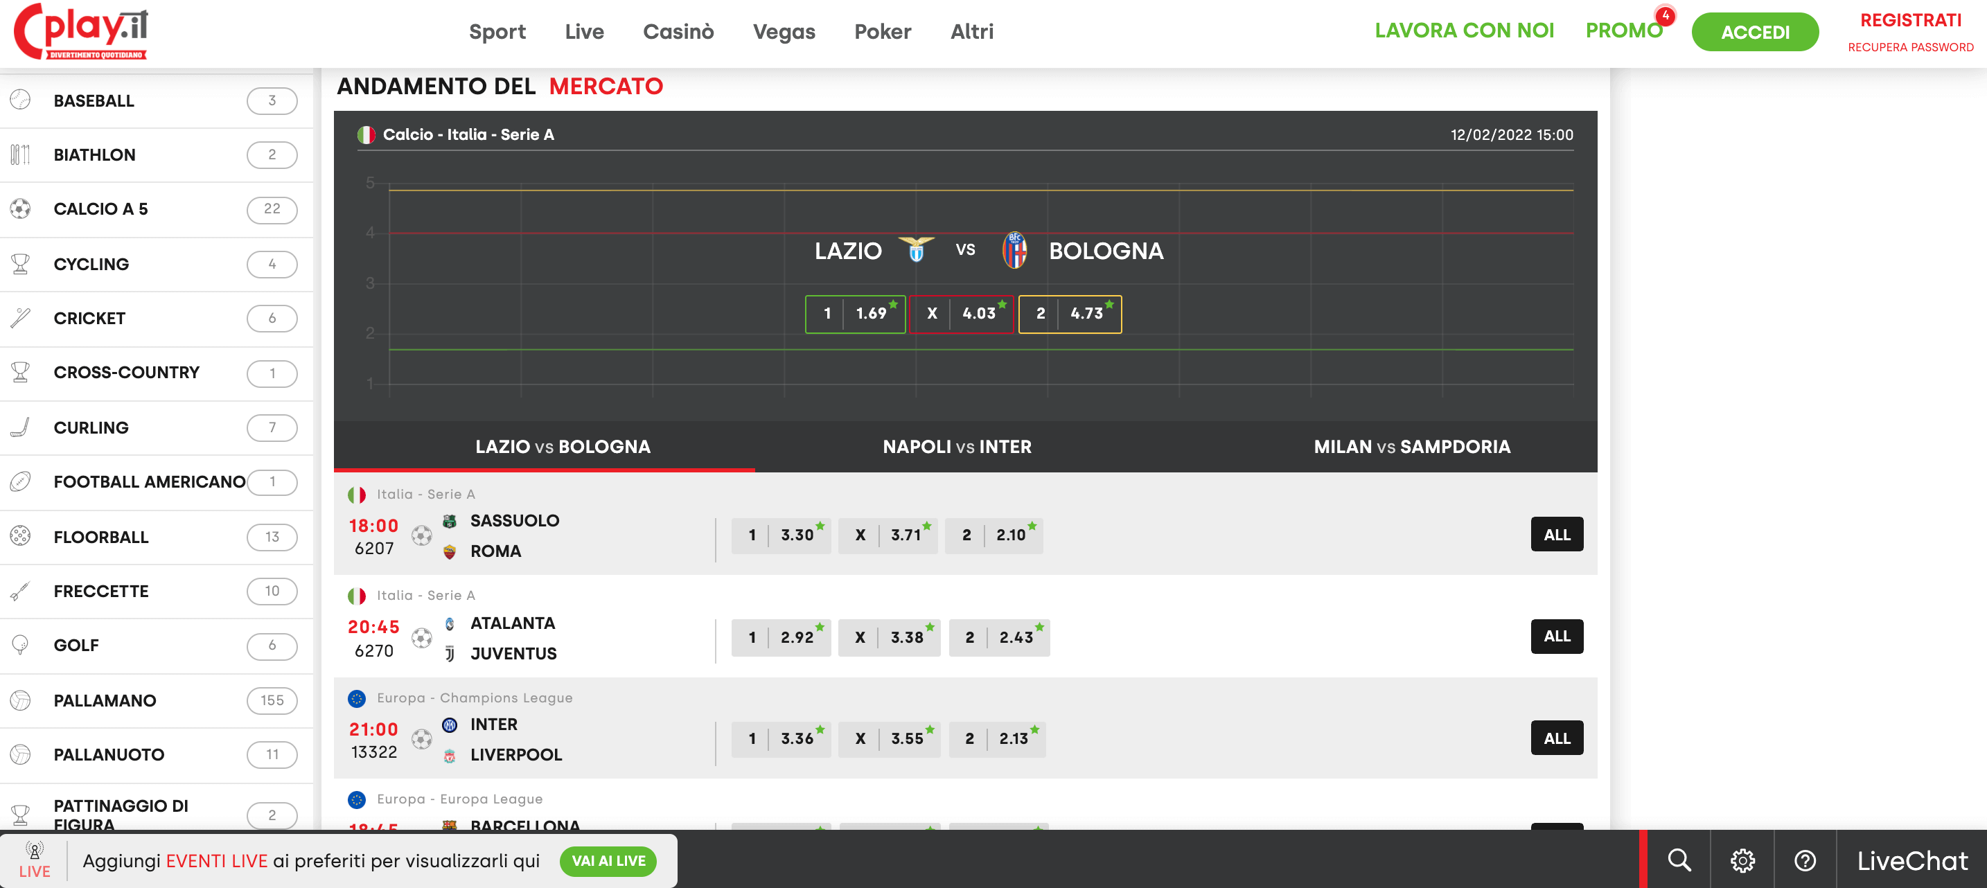Switch to Milan vs Sampdoria tab
The height and width of the screenshot is (888, 1987).
pyautogui.click(x=1411, y=447)
